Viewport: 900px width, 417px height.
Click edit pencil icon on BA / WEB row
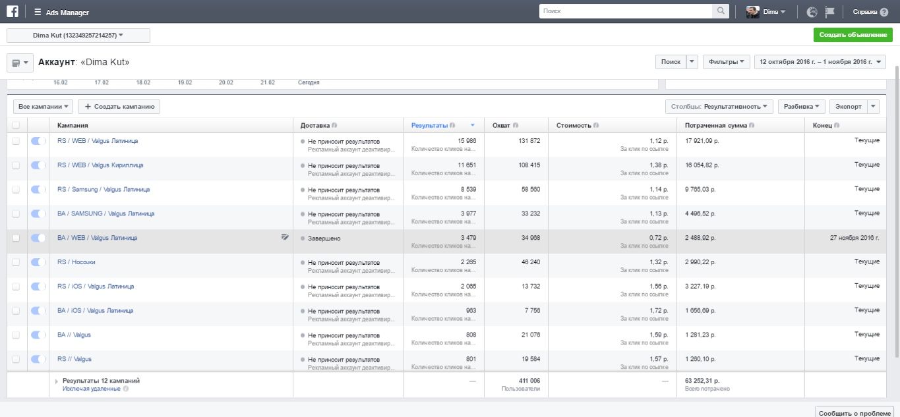click(x=285, y=237)
